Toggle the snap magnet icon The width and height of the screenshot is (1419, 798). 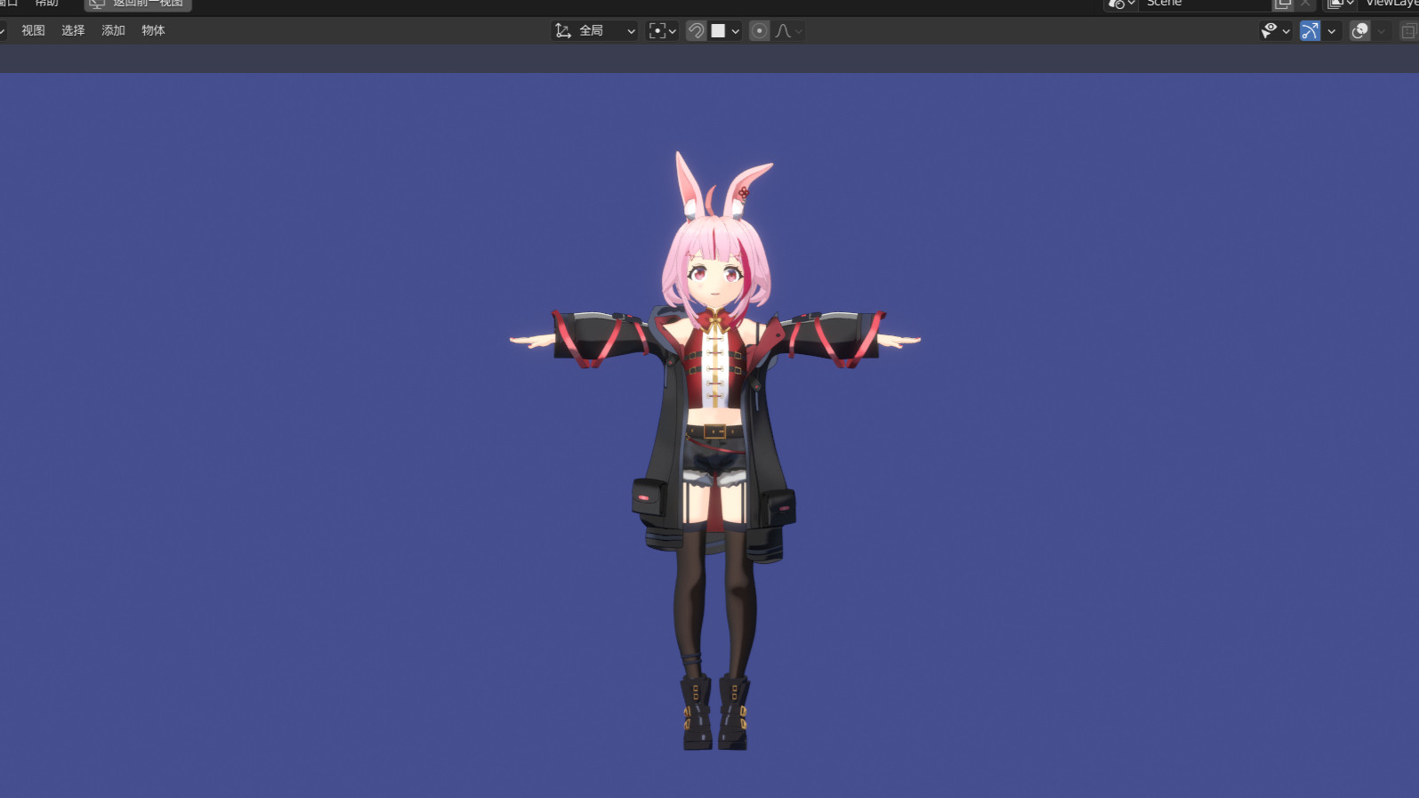(696, 31)
